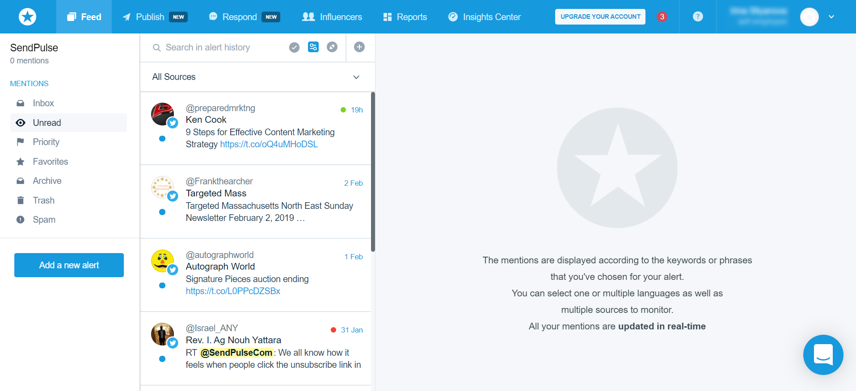
Task: Open the @Israel_ANY mention
Action: (x=256, y=349)
